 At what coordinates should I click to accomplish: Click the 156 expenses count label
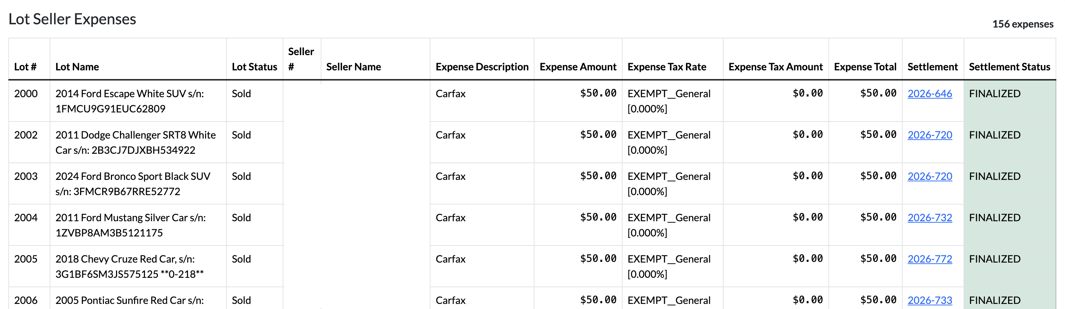[x=1022, y=24]
